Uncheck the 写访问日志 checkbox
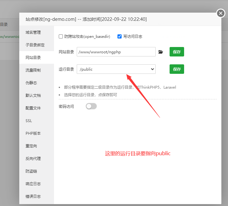 click(119, 37)
